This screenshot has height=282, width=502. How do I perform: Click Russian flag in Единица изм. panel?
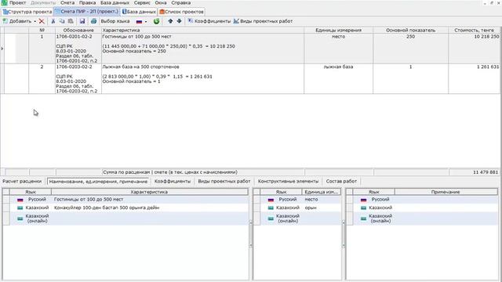click(271, 200)
